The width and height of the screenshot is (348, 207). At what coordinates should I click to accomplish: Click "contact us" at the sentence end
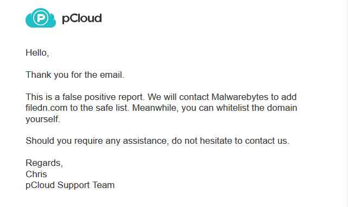267,141
